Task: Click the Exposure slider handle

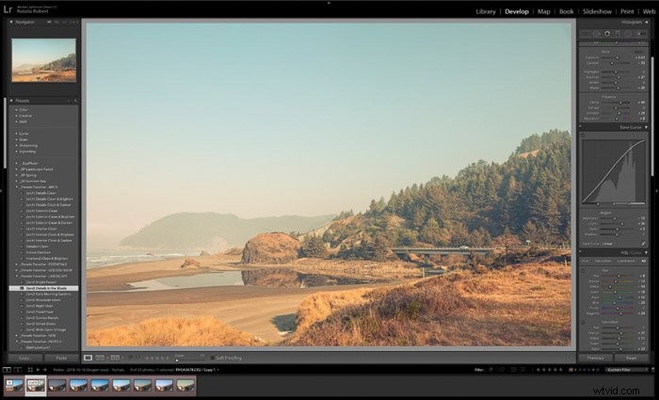Action: tap(617, 57)
